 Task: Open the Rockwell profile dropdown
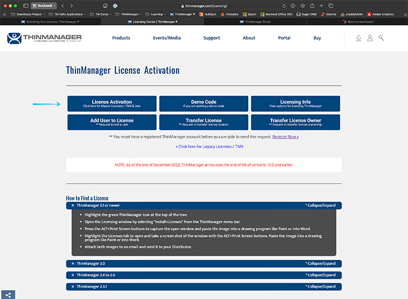point(44,5)
